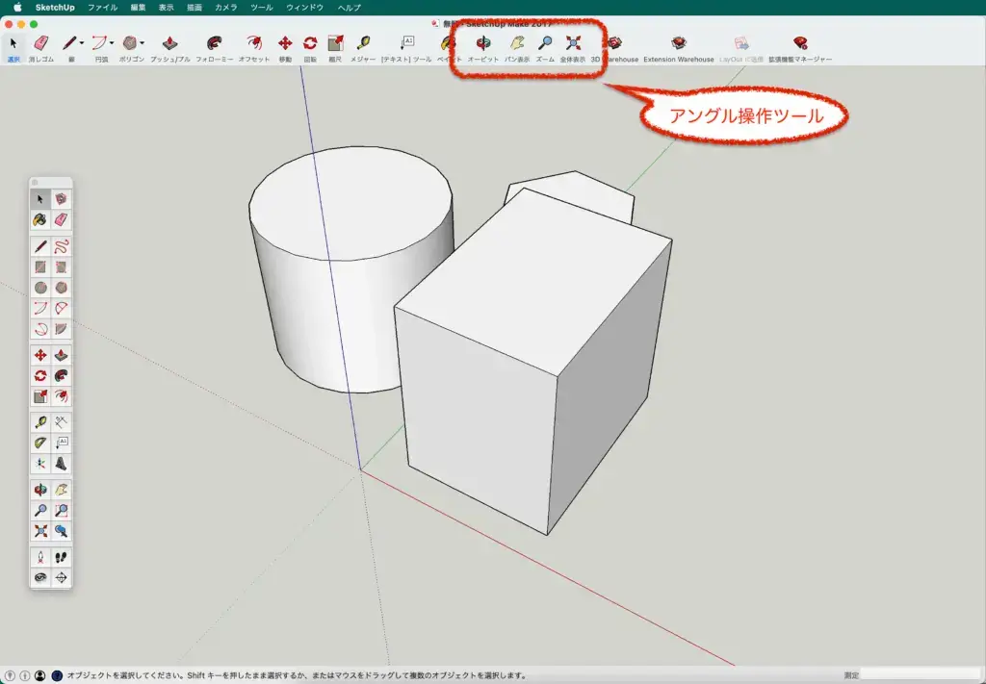Open the SketchUp application menu
The height and width of the screenshot is (684, 986).
[x=55, y=8]
